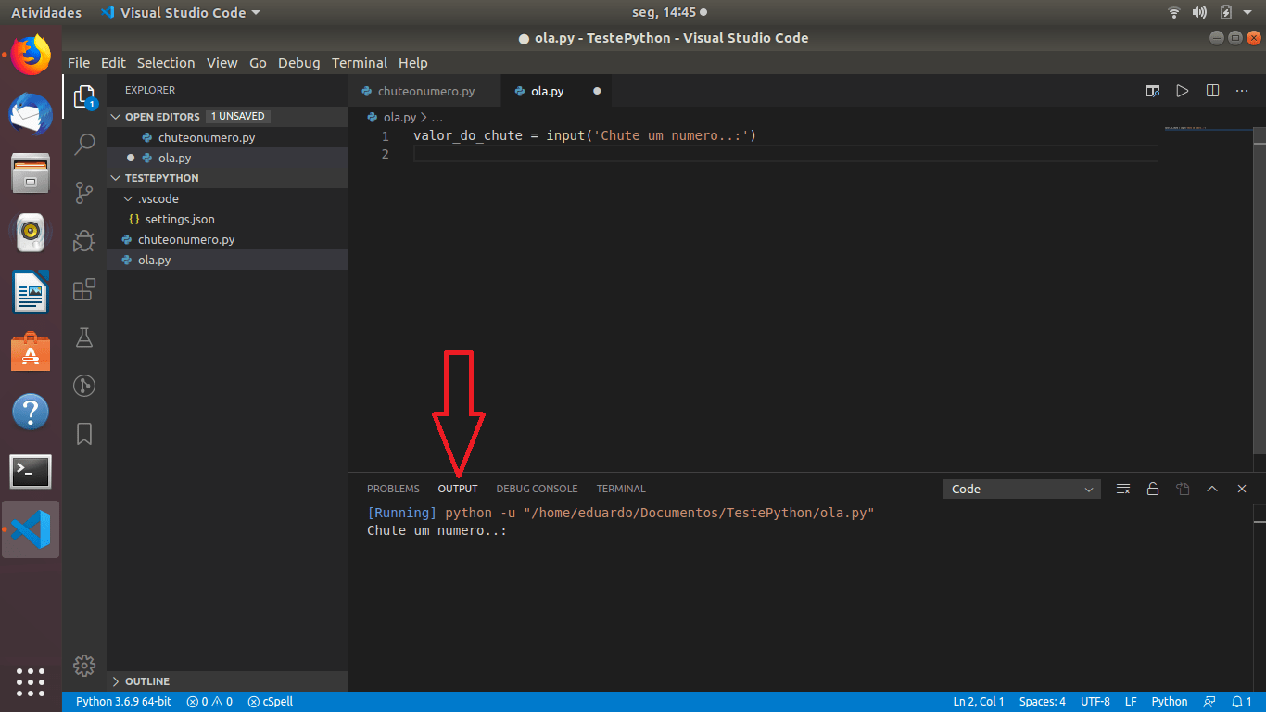Screen dimensions: 1266x712
Task: Change the Python language mode in status bar
Action: [x=1170, y=702]
